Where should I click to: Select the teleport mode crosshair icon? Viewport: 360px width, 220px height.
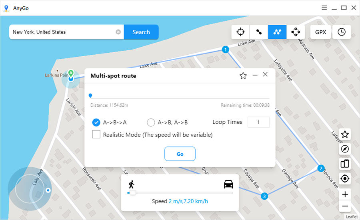coord(240,32)
